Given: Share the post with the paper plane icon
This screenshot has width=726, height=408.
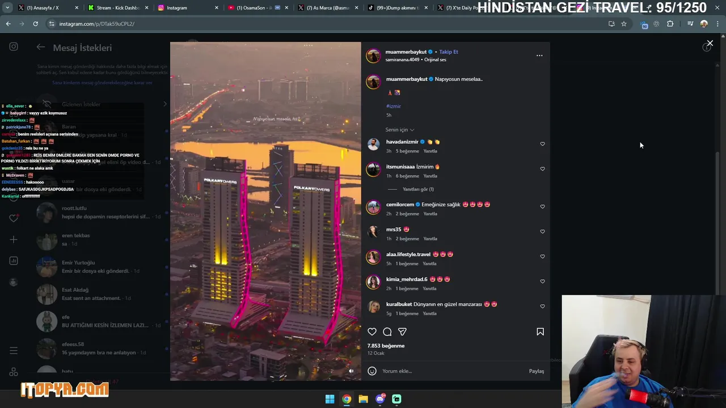Looking at the screenshot, I should coord(402,331).
